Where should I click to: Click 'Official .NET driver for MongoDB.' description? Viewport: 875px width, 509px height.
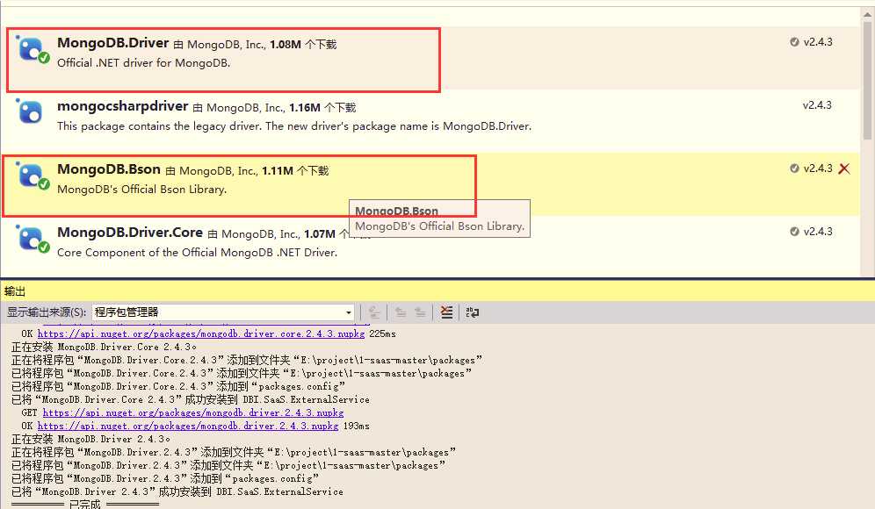[143, 63]
